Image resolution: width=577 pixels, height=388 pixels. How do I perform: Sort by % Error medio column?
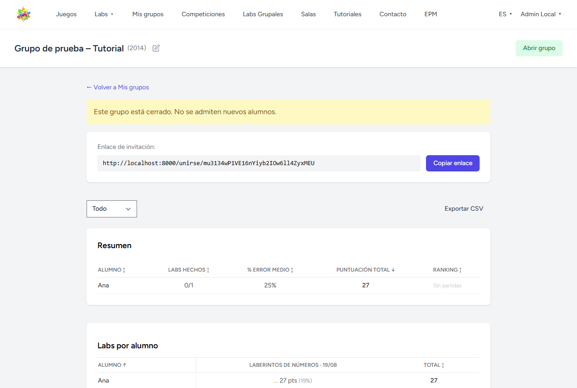[x=270, y=270]
